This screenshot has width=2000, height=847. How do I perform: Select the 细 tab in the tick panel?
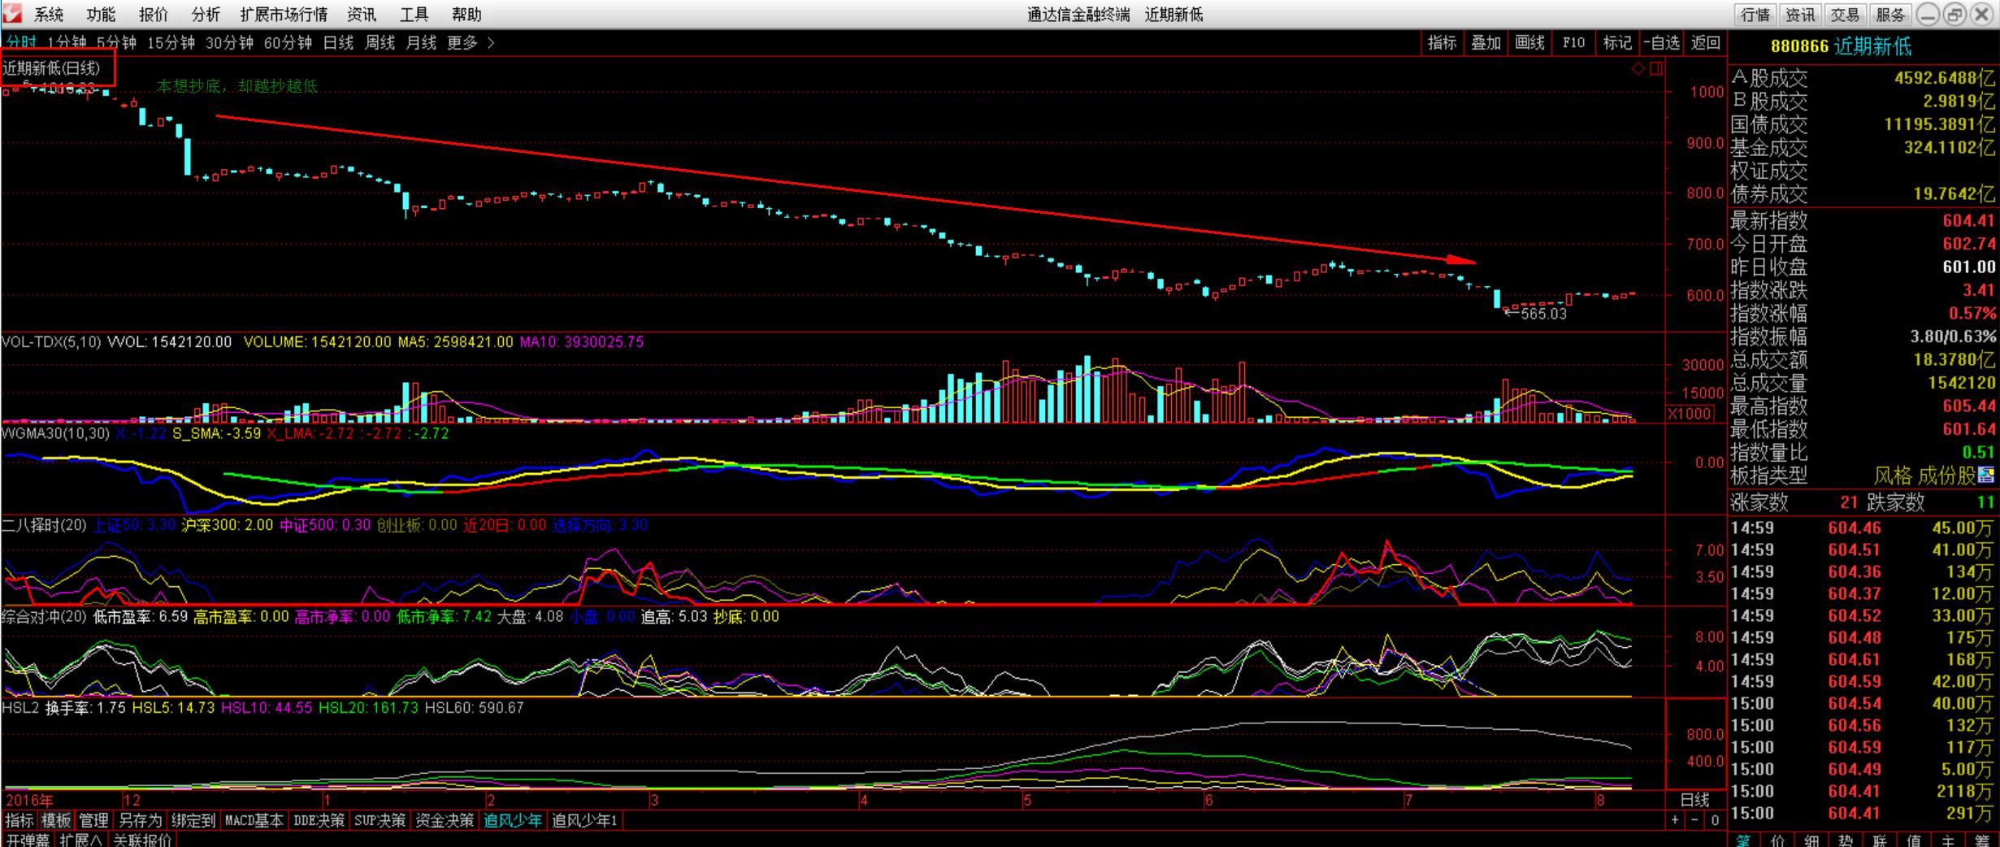(1811, 840)
